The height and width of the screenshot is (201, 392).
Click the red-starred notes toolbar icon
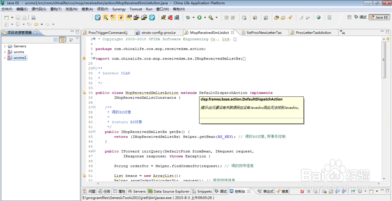[113, 18]
